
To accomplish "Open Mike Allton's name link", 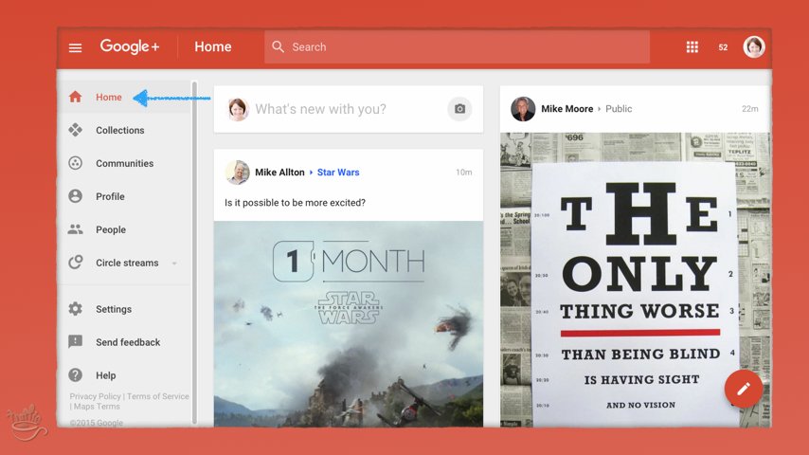I will [x=279, y=172].
